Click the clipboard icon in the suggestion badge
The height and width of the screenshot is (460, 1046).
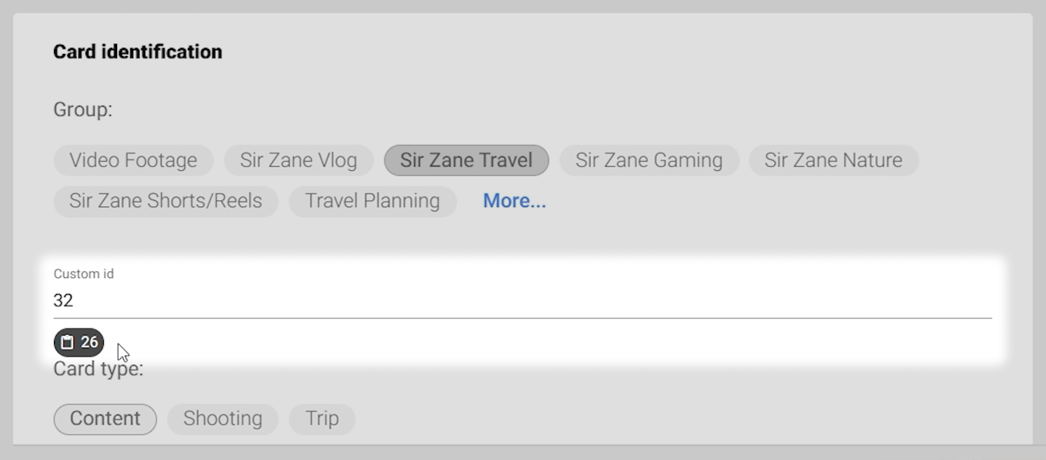[x=67, y=342]
